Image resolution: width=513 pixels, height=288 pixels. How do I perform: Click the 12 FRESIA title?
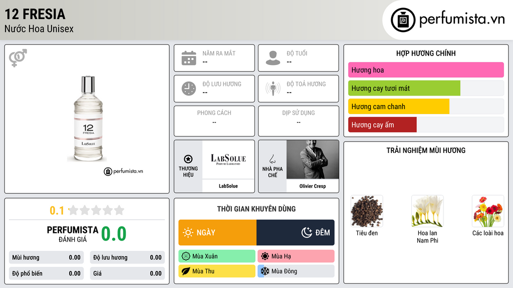pos(35,14)
